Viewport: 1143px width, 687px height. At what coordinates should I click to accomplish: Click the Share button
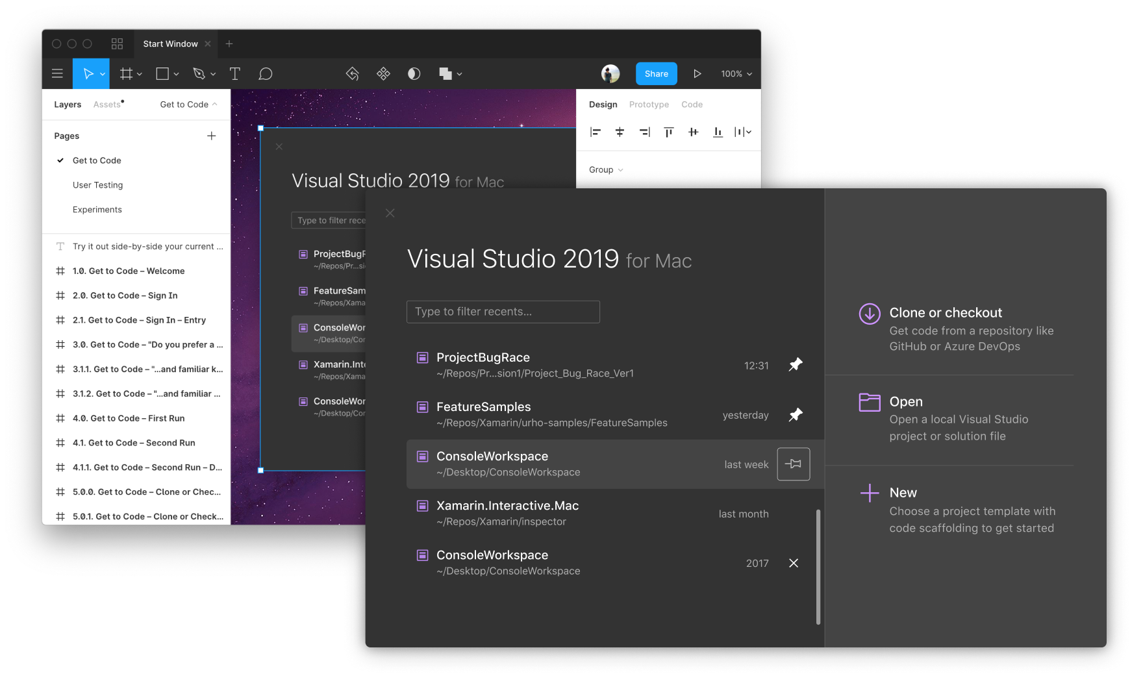coord(656,73)
